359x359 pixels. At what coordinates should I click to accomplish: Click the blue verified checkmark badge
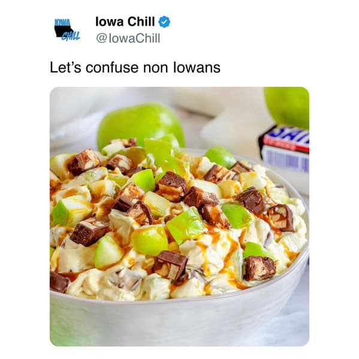pos(164,22)
